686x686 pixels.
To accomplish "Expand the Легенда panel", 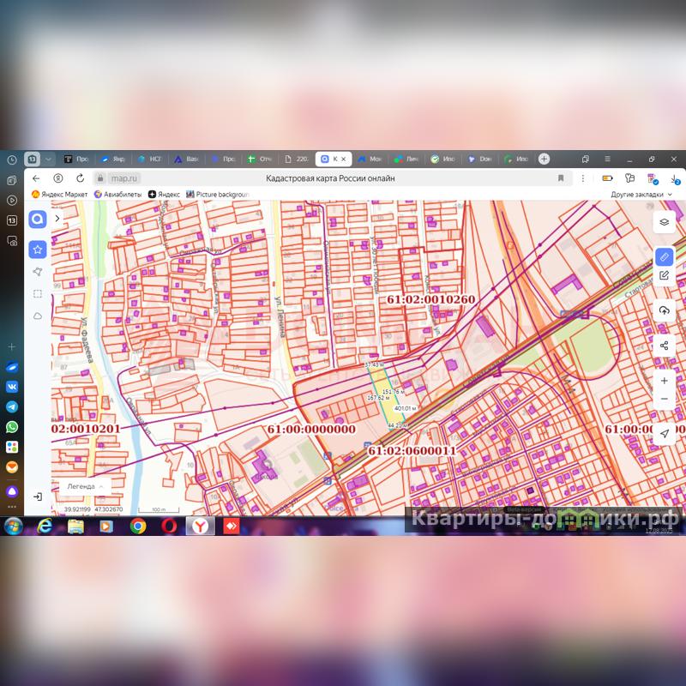I will pos(84,486).
